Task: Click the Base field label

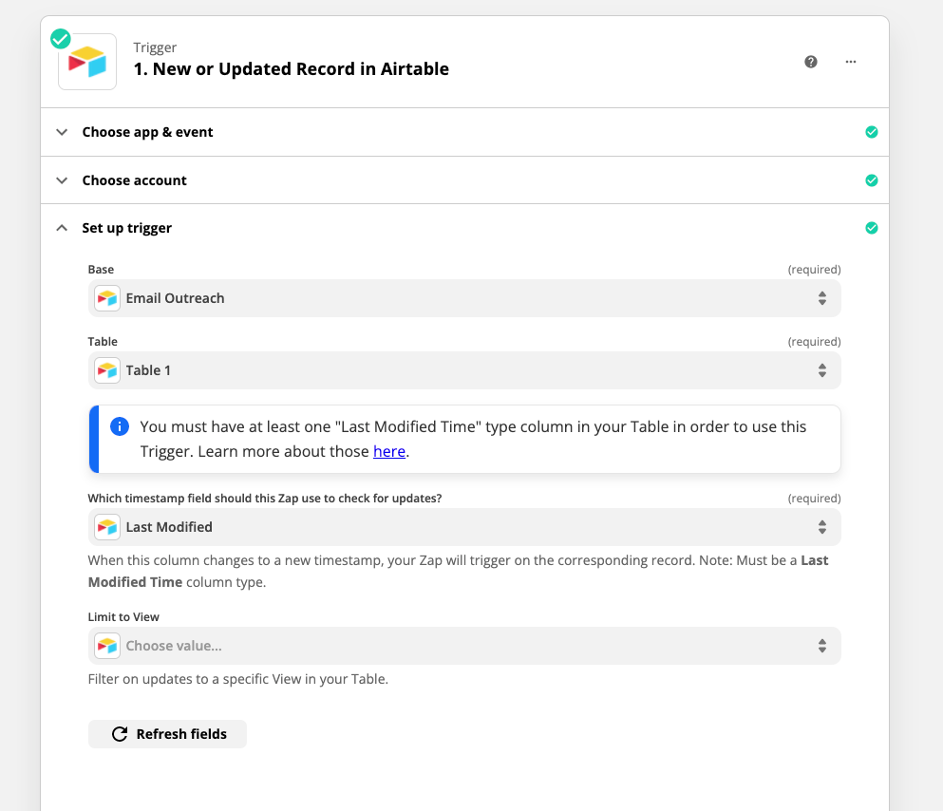Action: click(101, 270)
